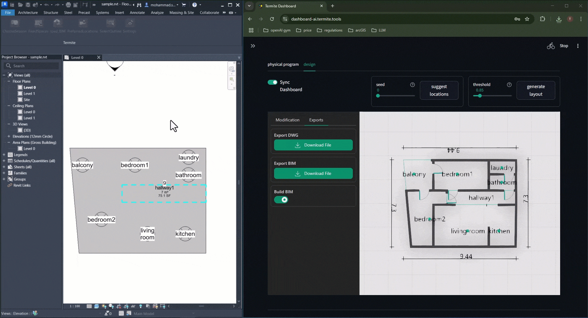
Task: Click the Temporary Hide/Isolate glasses icon
Action: 133,306
